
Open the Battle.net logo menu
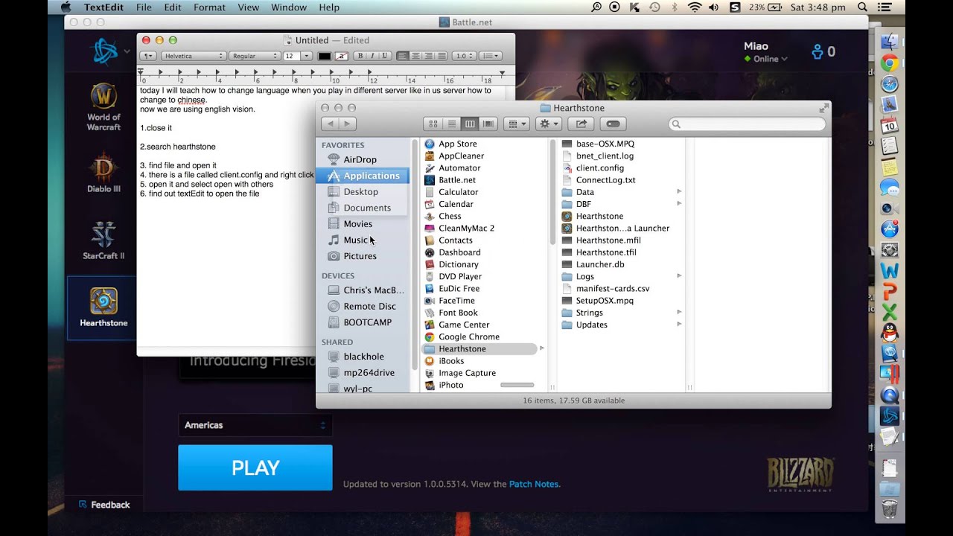[x=109, y=51]
